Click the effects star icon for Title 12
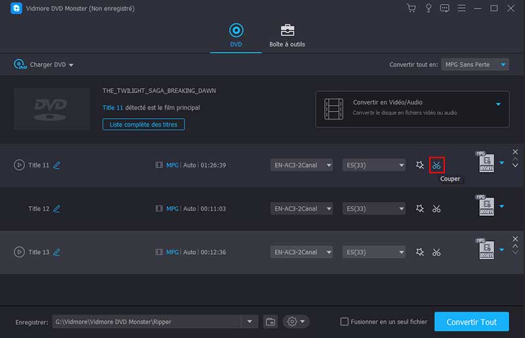 [x=420, y=209]
